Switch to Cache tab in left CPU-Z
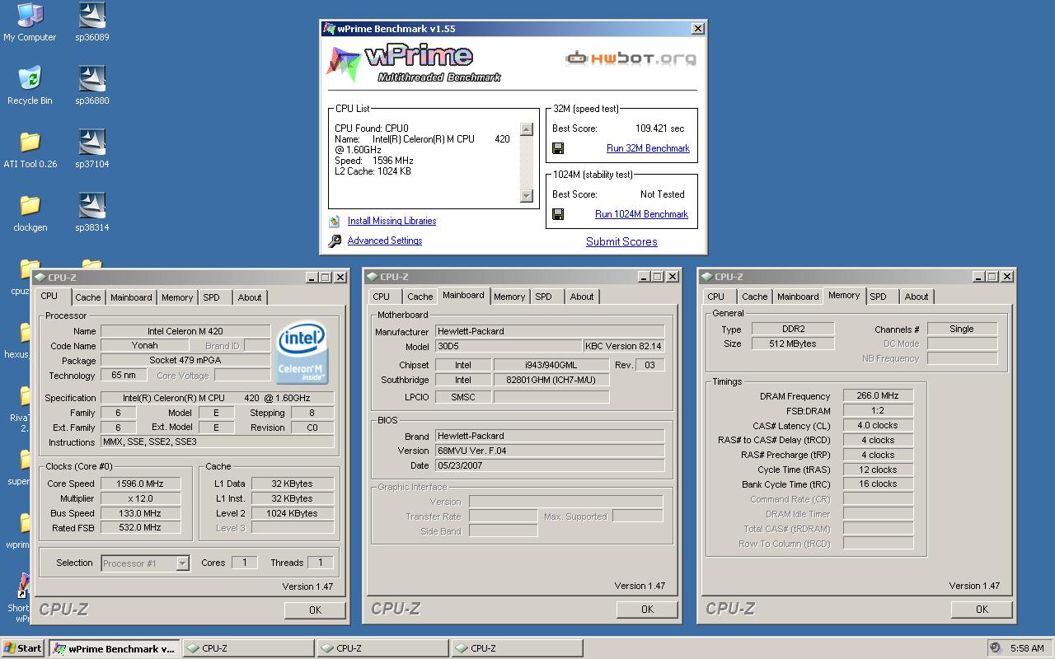Screen dimensions: 1055x659 coord(88,297)
